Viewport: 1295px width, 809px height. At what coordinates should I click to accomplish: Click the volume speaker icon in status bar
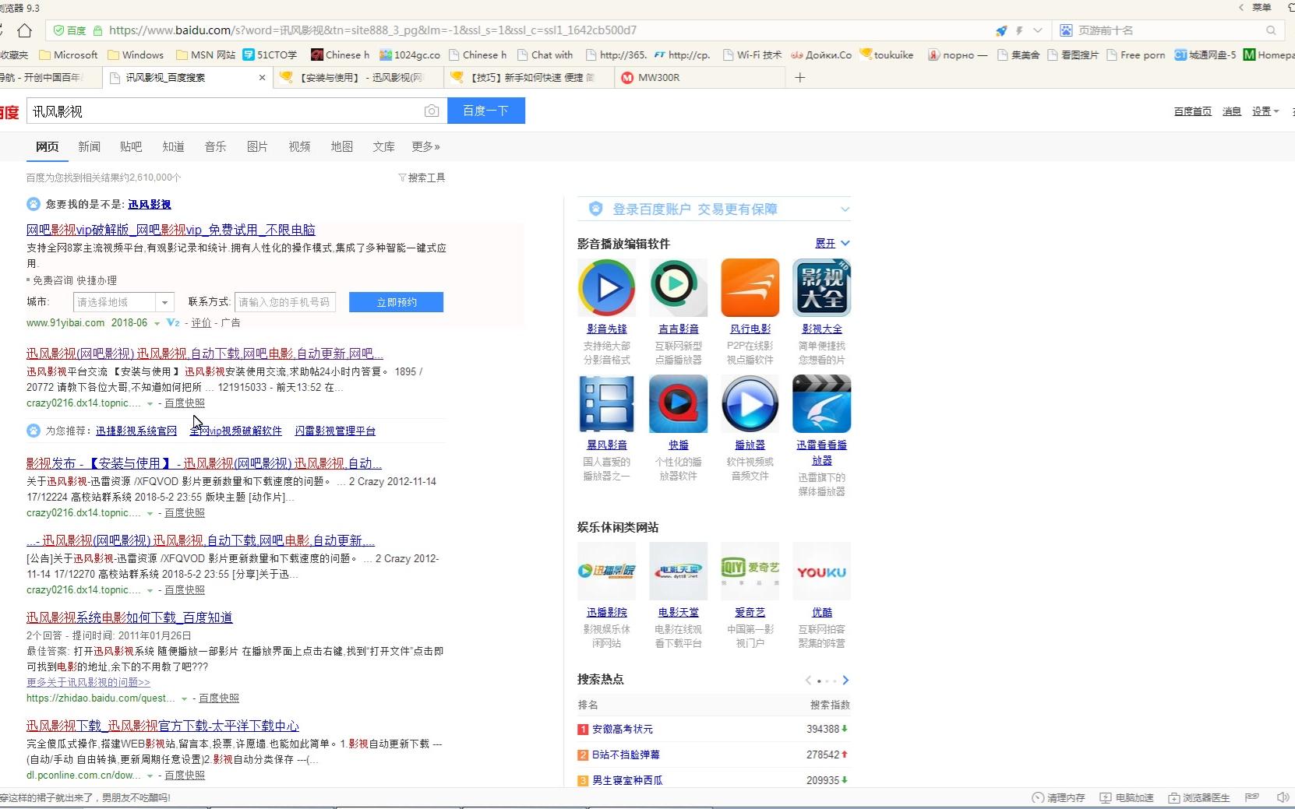point(1283,797)
